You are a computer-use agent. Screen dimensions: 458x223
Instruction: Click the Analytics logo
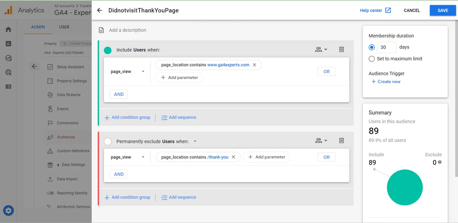tap(8, 10)
